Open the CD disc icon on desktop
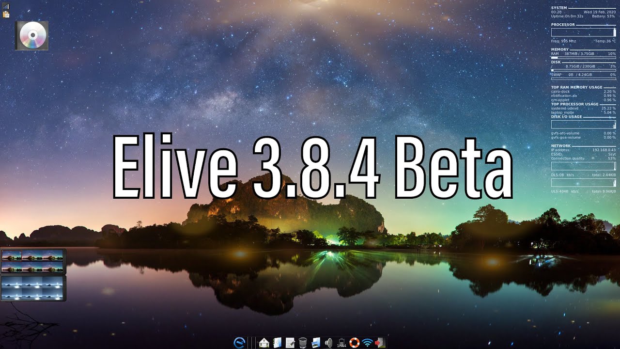 32,35
